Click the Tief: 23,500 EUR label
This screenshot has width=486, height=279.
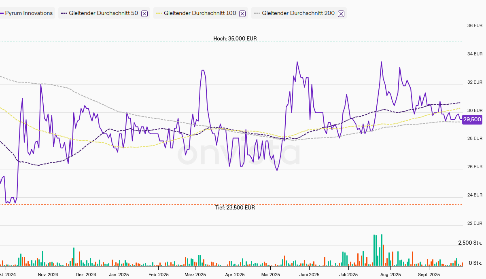point(235,207)
